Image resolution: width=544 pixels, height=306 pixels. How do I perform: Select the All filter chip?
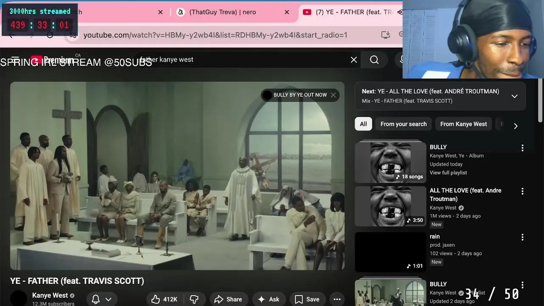(363, 124)
